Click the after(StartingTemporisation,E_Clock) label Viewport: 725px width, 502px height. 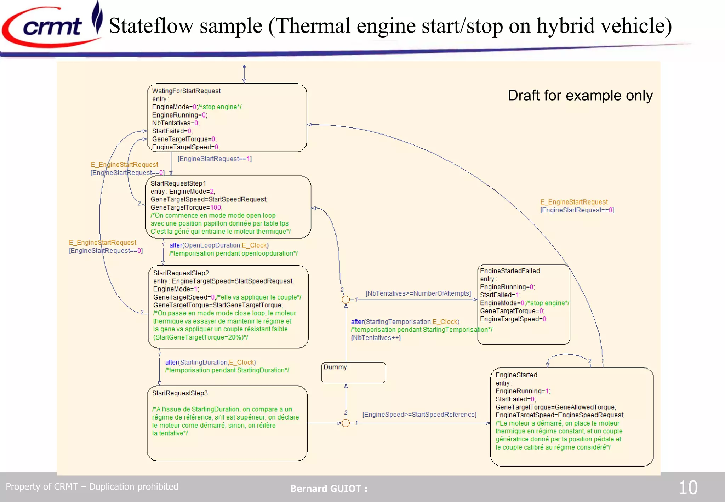click(x=405, y=322)
